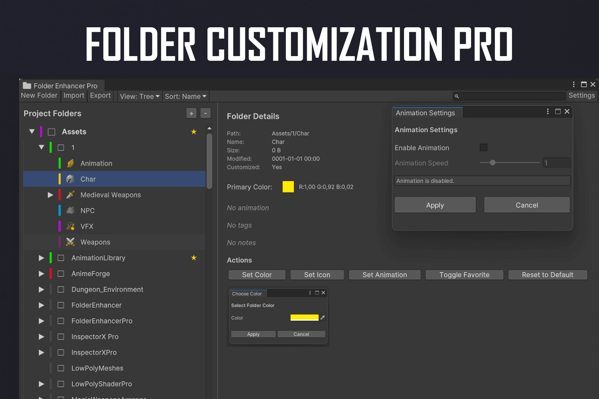
Task: Click the Export menu item
Action: point(100,95)
